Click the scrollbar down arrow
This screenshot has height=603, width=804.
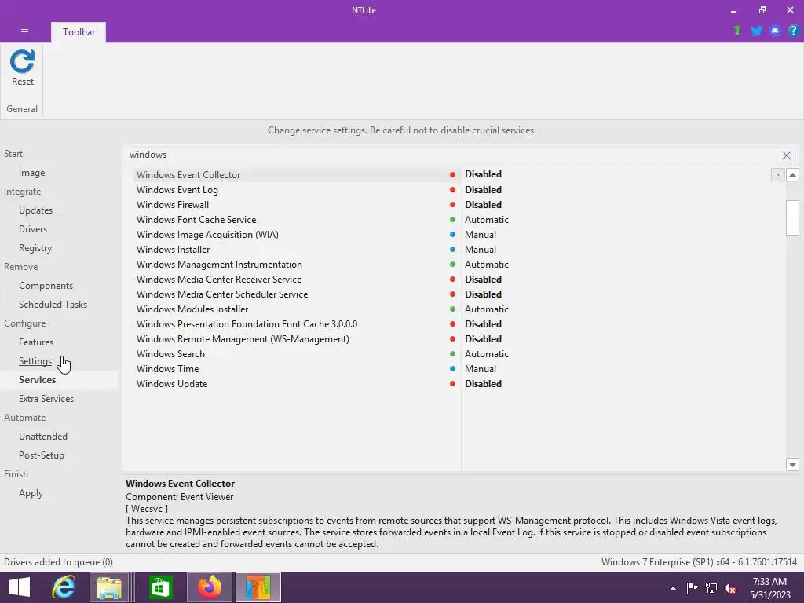click(x=793, y=465)
